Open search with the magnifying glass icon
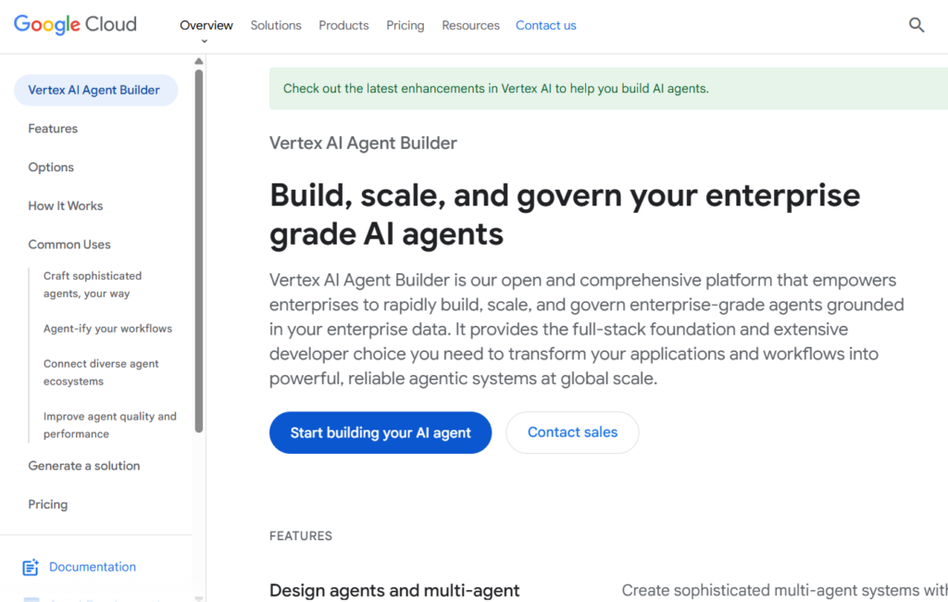This screenshot has width=948, height=602. click(917, 25)
